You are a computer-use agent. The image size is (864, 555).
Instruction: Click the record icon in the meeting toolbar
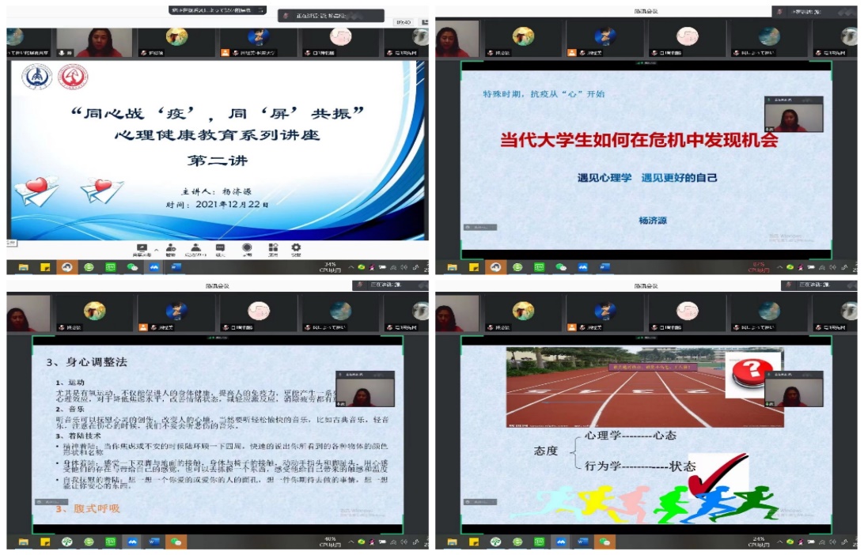(x=247, y=248)
